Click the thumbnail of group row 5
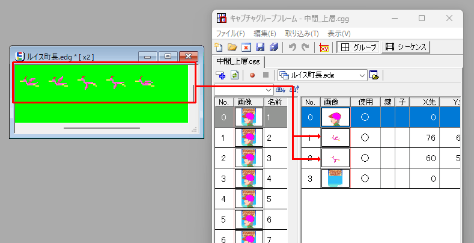The width and height of the screenshot is (474, 243). click(x=249, y=220)
